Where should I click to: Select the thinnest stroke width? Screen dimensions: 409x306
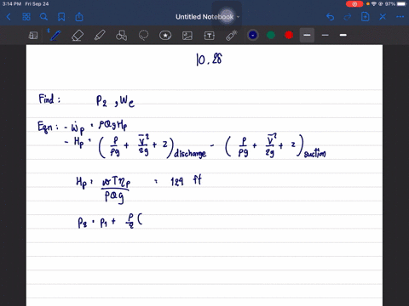point(325,35)
